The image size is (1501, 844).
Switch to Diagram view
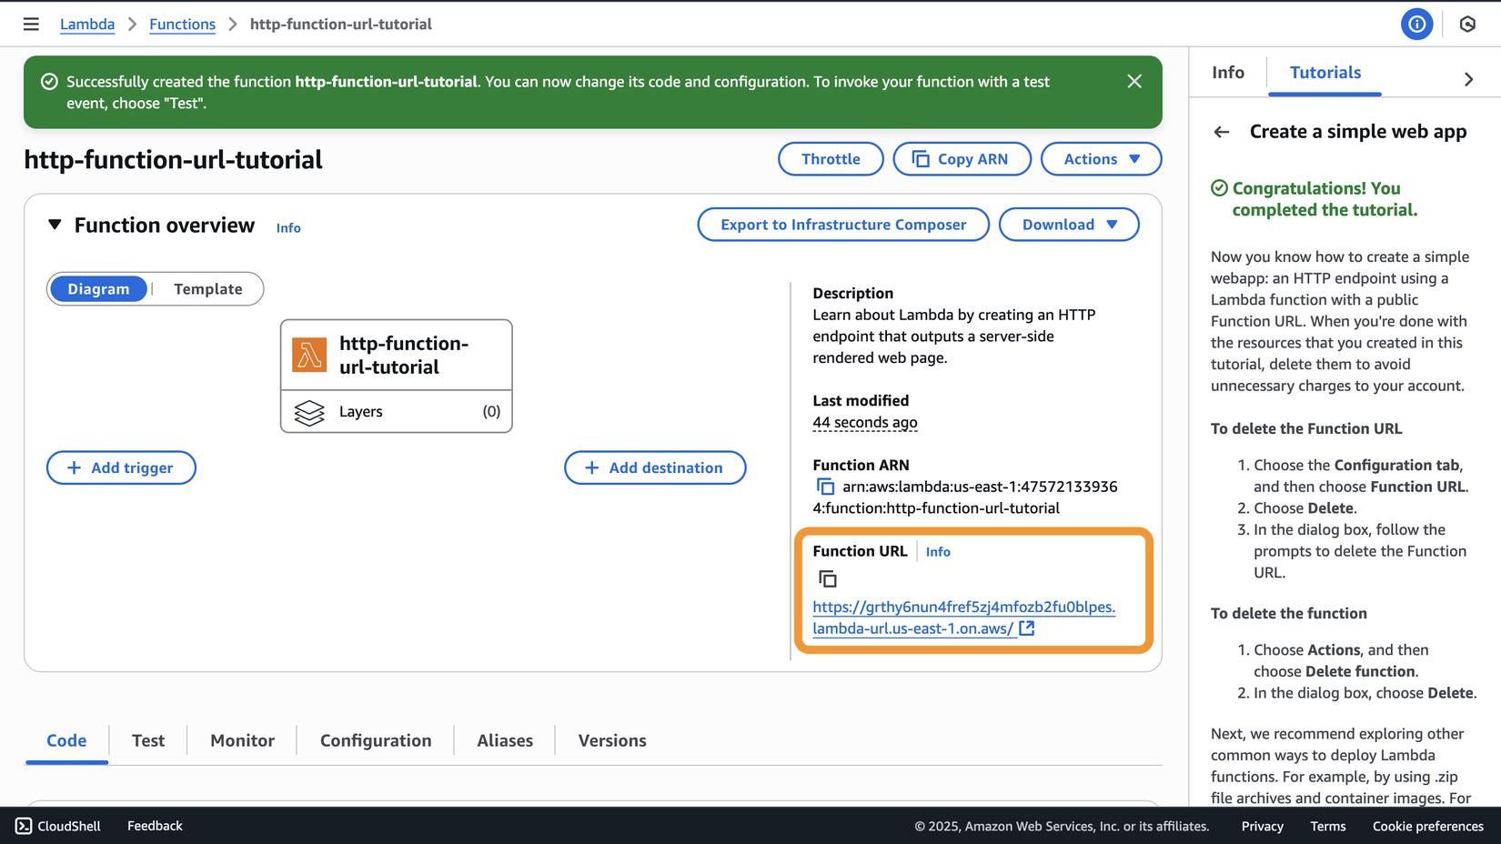pyautogui.click(x=98, y=289)
